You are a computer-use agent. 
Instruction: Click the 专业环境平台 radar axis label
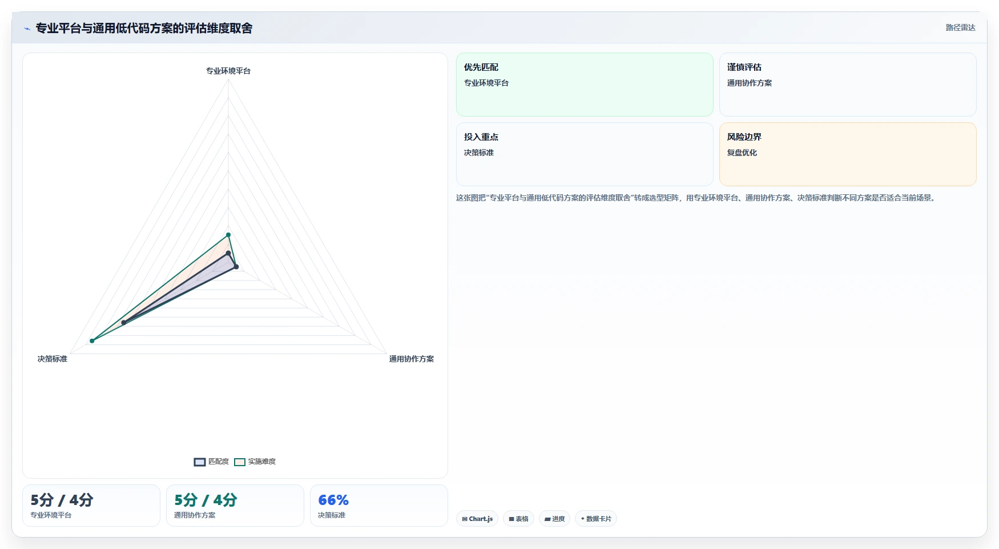pos(228,71)
